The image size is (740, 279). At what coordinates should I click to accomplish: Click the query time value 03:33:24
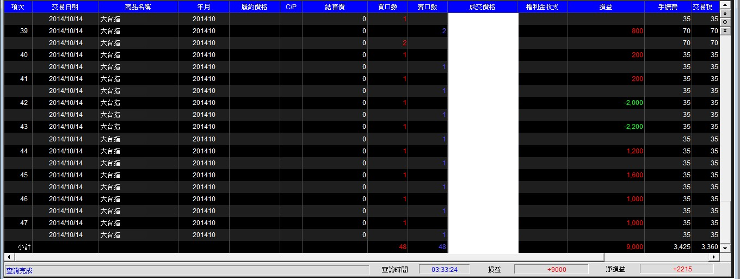tap(445, 269)
